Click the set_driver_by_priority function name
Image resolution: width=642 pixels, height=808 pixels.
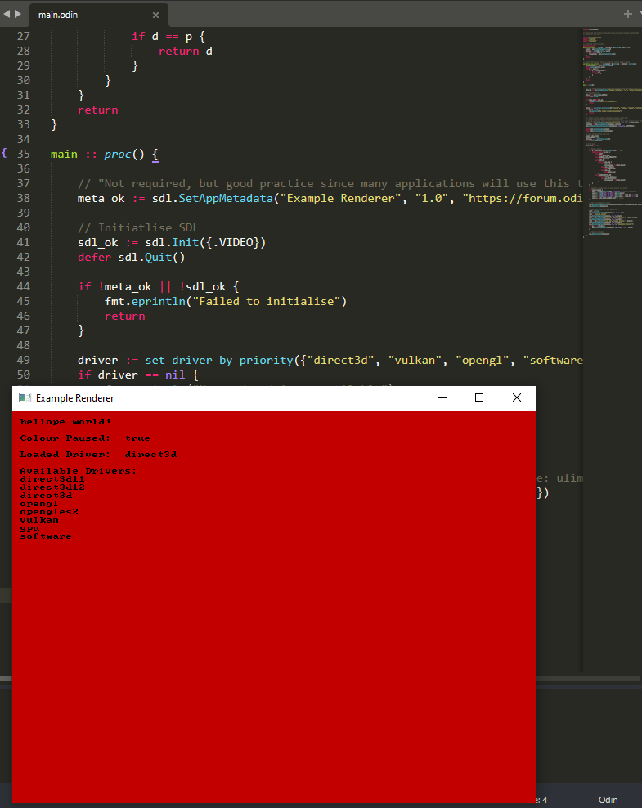pyautogui.click(x=216, y=360)
